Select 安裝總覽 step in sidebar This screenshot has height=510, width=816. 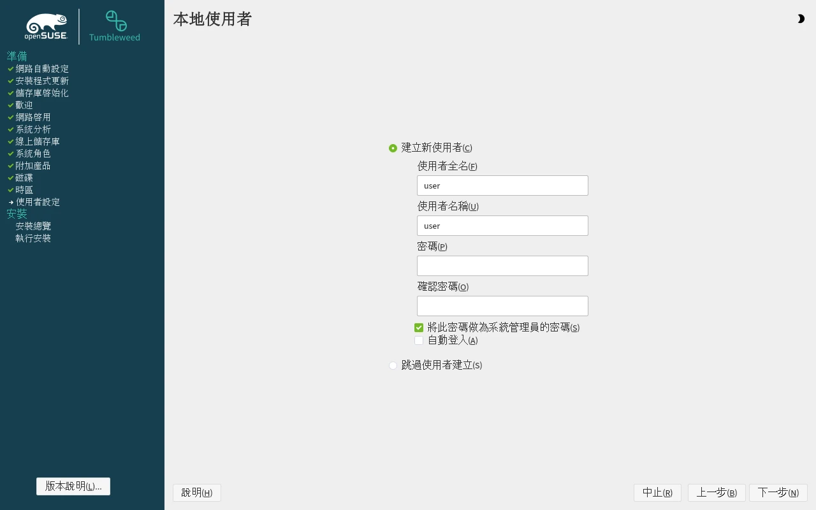(33, 226)
